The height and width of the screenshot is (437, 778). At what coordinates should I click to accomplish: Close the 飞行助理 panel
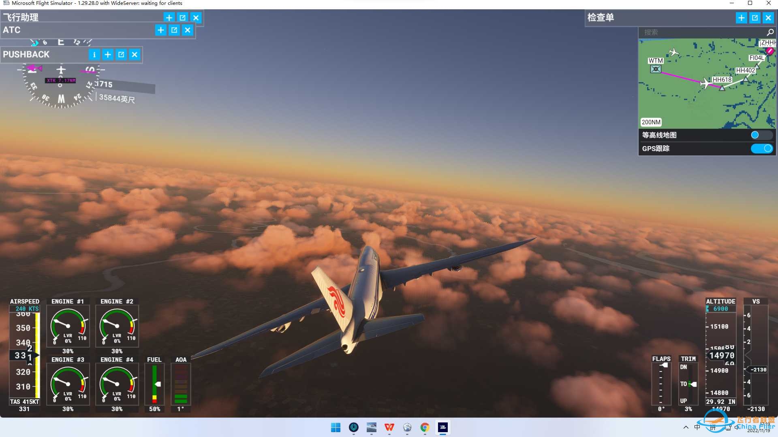[196, 17]
